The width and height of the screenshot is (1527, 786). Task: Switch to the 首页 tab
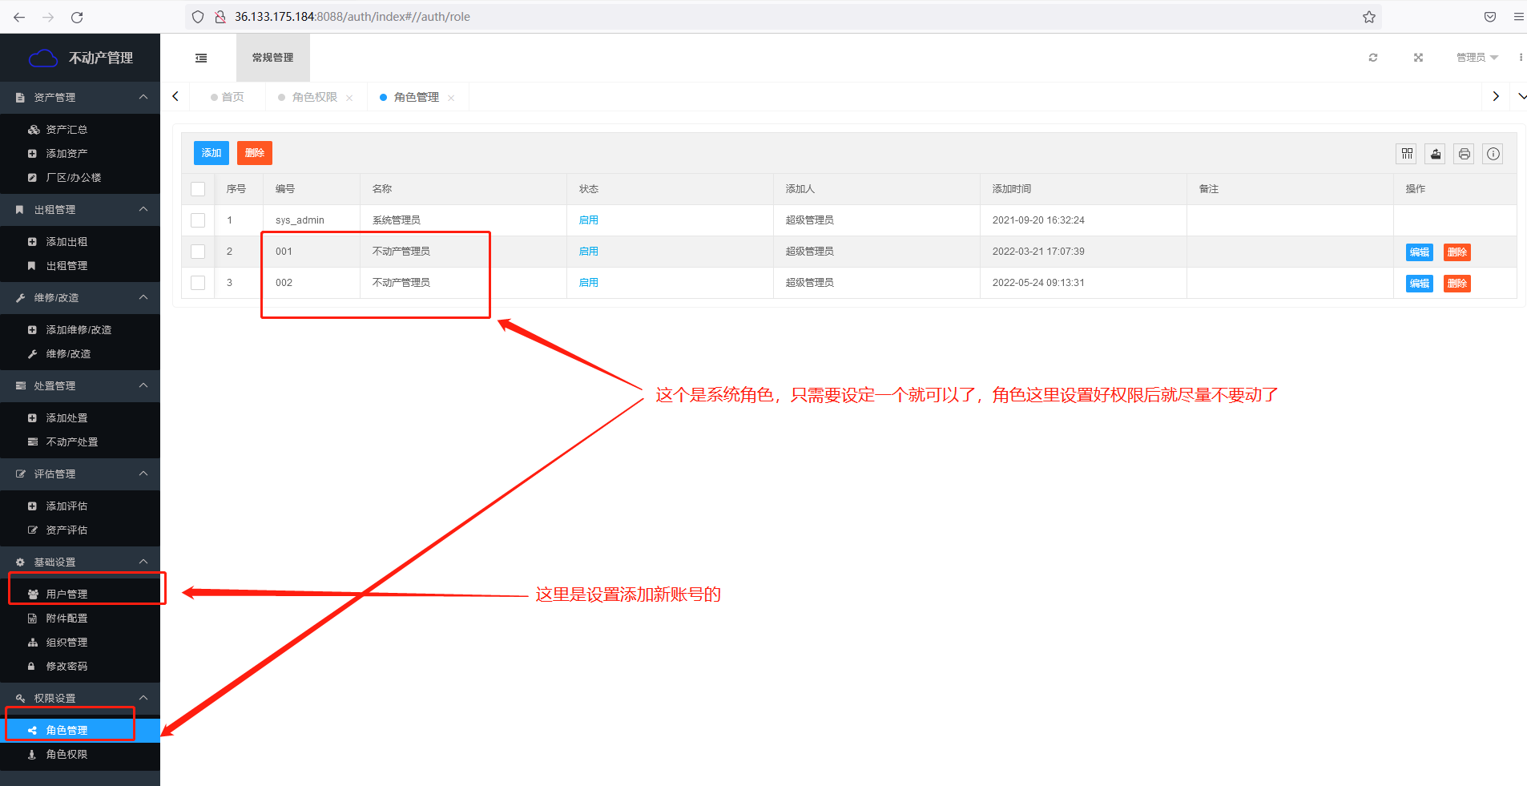click(228, 97)
